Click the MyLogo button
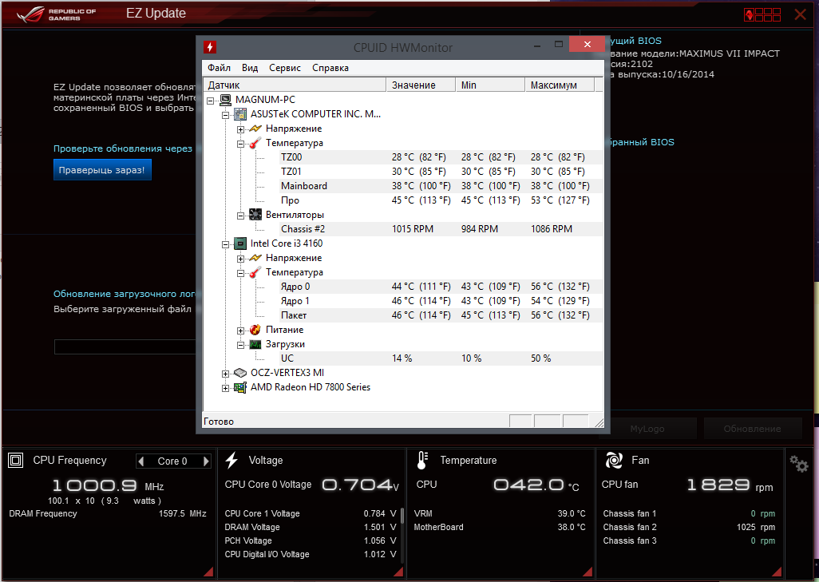 click(647, 429)
